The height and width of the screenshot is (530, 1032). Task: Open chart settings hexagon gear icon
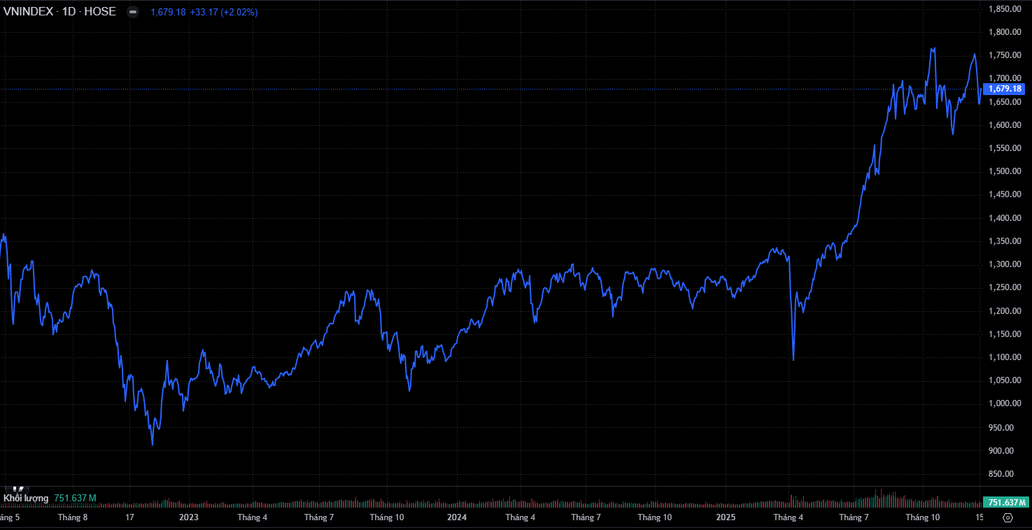(1008, 518)
